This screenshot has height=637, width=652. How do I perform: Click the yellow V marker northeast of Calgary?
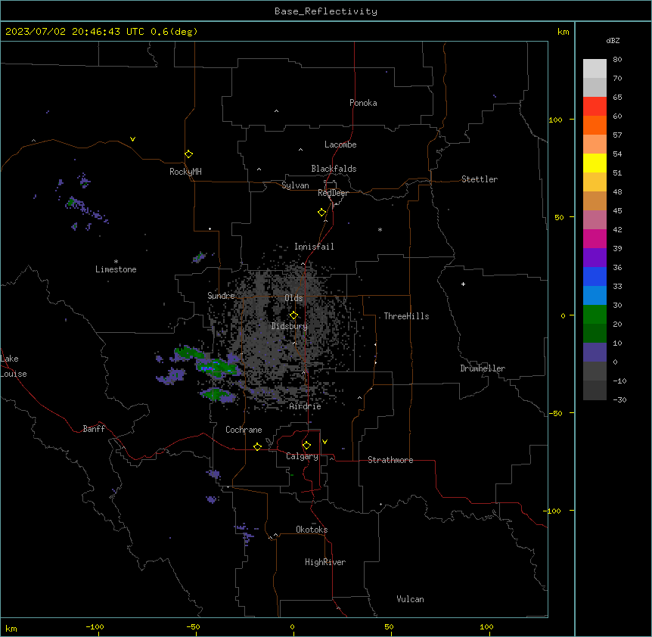pyautogui.click(x=324, y=442)
